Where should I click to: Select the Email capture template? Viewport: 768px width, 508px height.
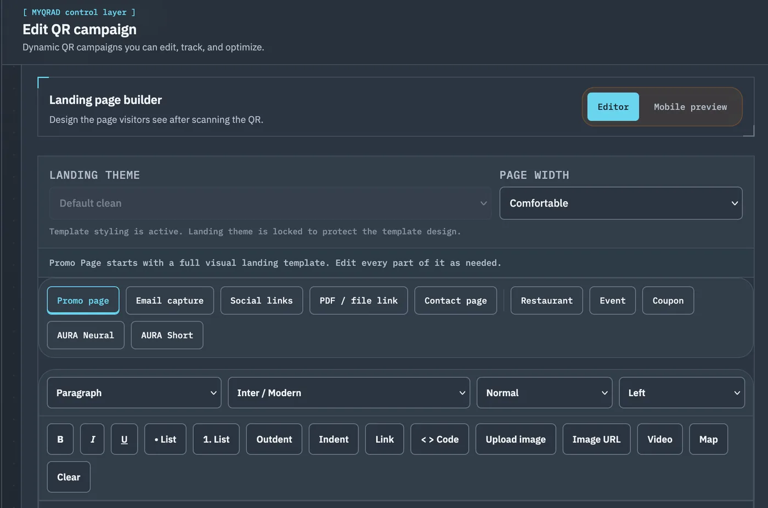[170, 300]
